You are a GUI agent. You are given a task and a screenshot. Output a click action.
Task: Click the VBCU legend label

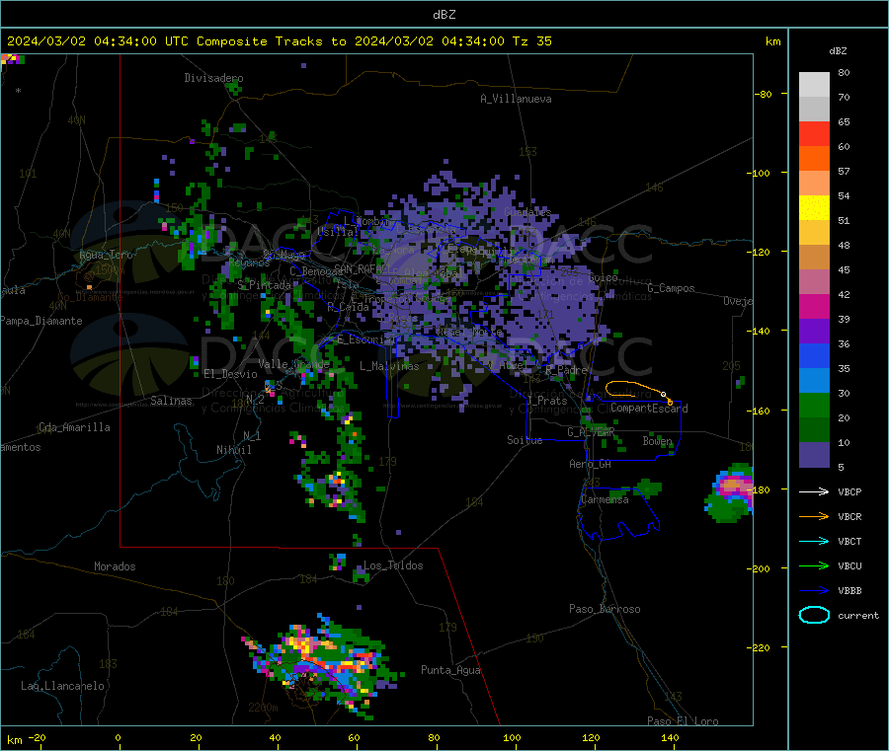pos(849,565)
